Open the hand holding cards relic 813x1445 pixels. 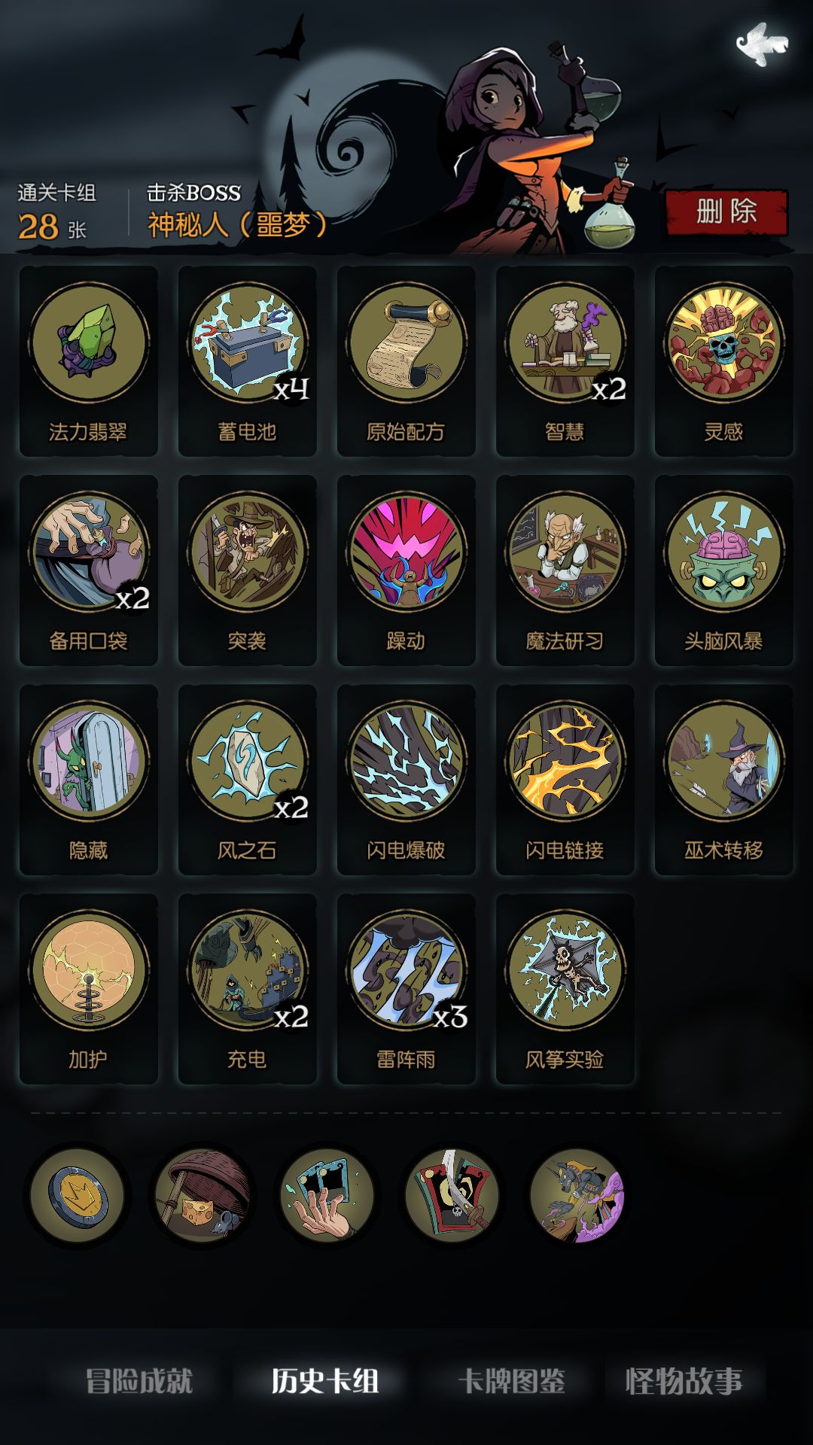point(327,1195)
